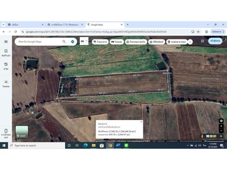This screenshot has width=227, height=170.
Task: Select the Google Maps tab
Action: [x=105, y=25]
